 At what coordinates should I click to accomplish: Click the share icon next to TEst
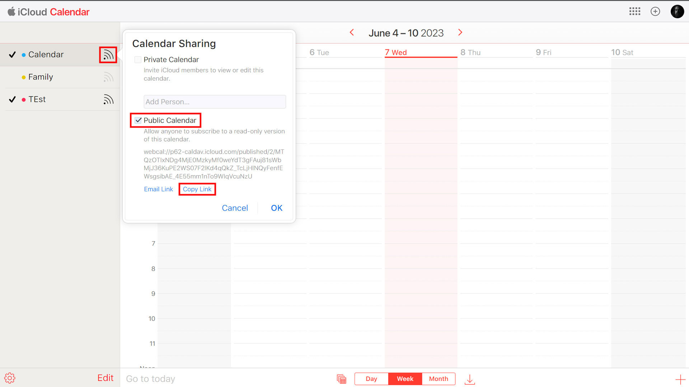click(108, 100)
